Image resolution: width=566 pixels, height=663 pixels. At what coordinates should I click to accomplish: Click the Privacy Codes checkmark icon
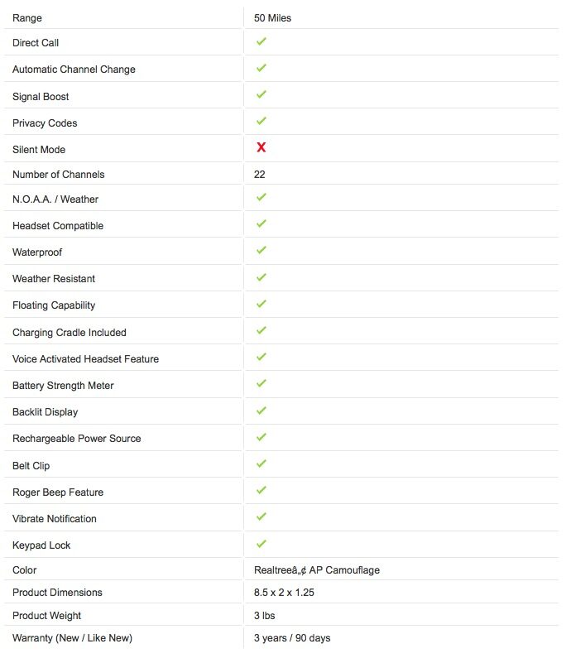click(x=261, y=121)
